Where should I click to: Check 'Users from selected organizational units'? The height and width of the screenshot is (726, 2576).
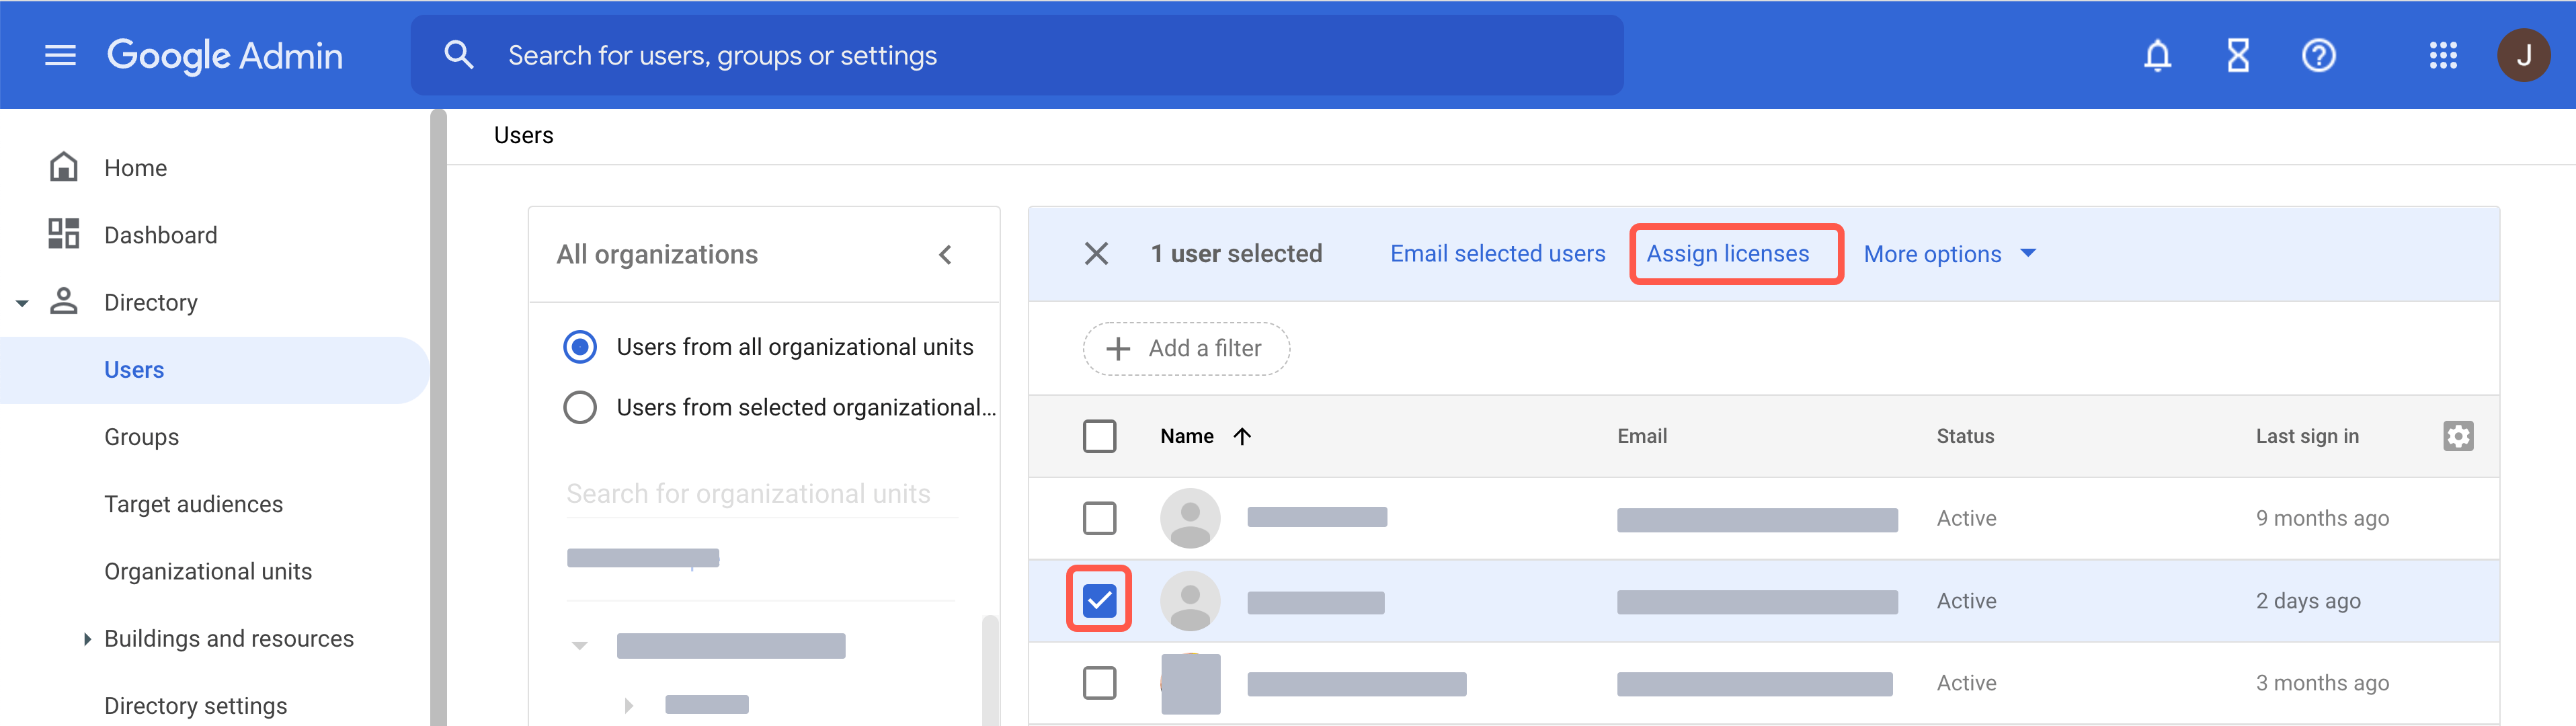(580, 407)
